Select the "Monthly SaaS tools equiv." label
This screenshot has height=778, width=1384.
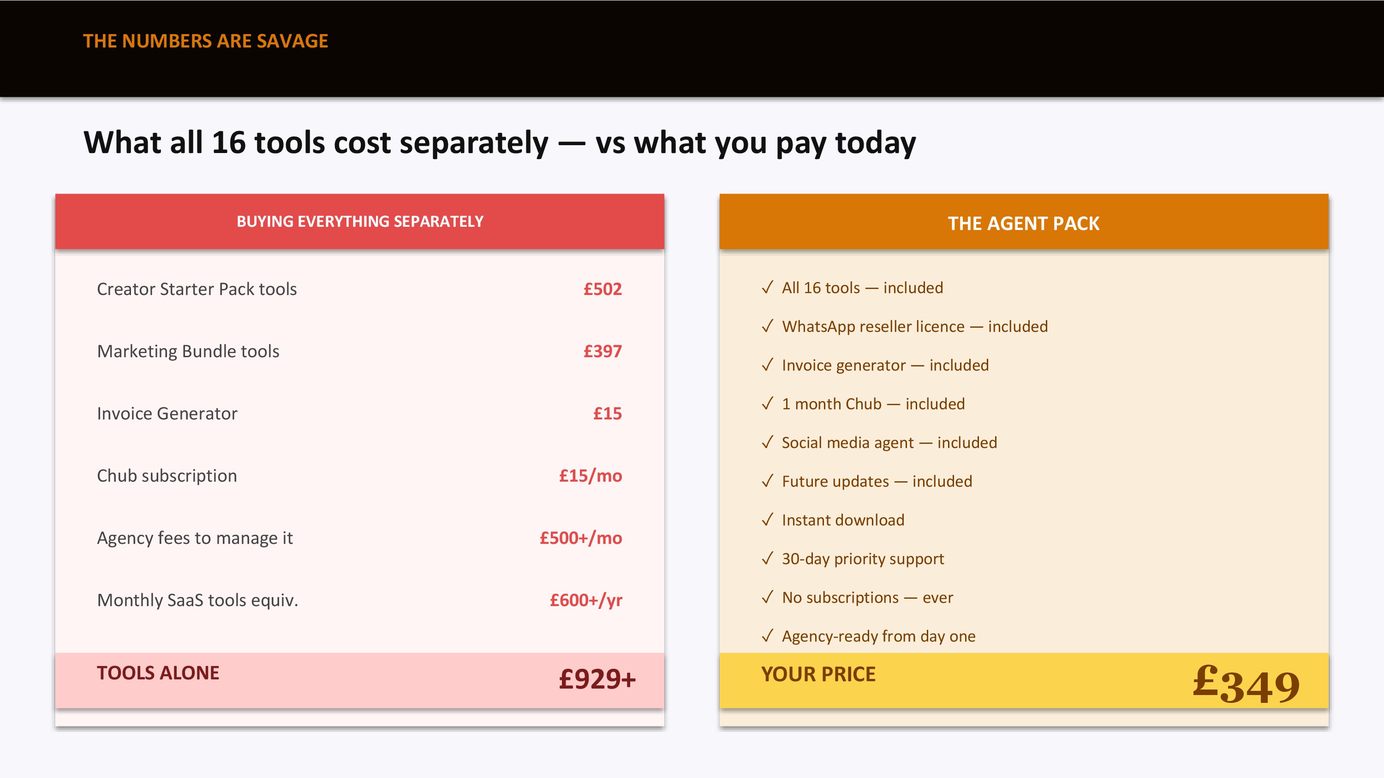pos(197,600)
